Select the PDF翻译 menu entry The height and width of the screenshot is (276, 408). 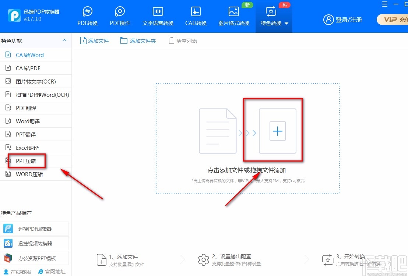pos(27,108)
